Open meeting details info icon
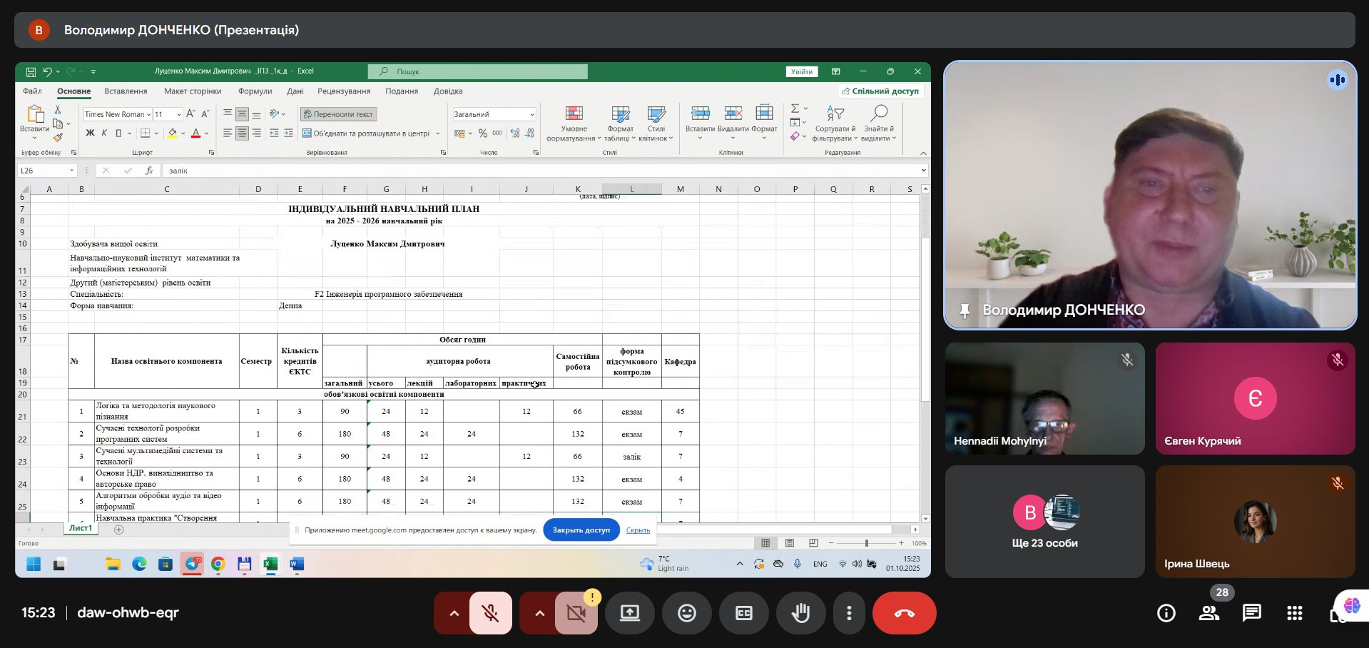 tap(1166, 613)
